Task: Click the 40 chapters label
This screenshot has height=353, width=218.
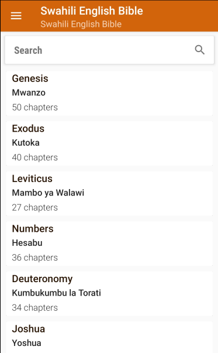Action: click(x=35, y=157)
